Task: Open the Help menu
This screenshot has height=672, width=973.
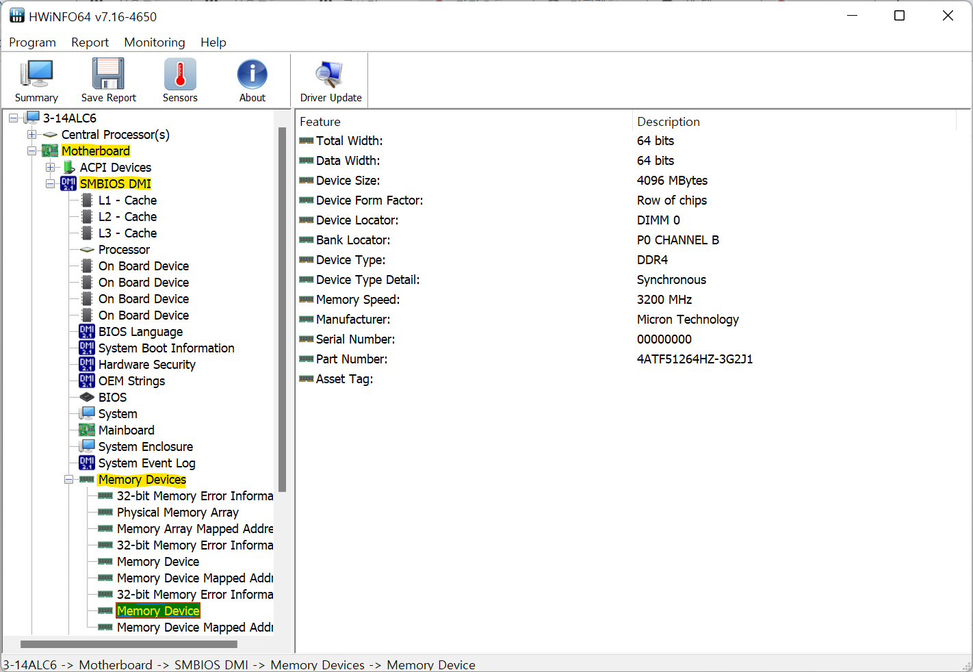Action: 213,42
